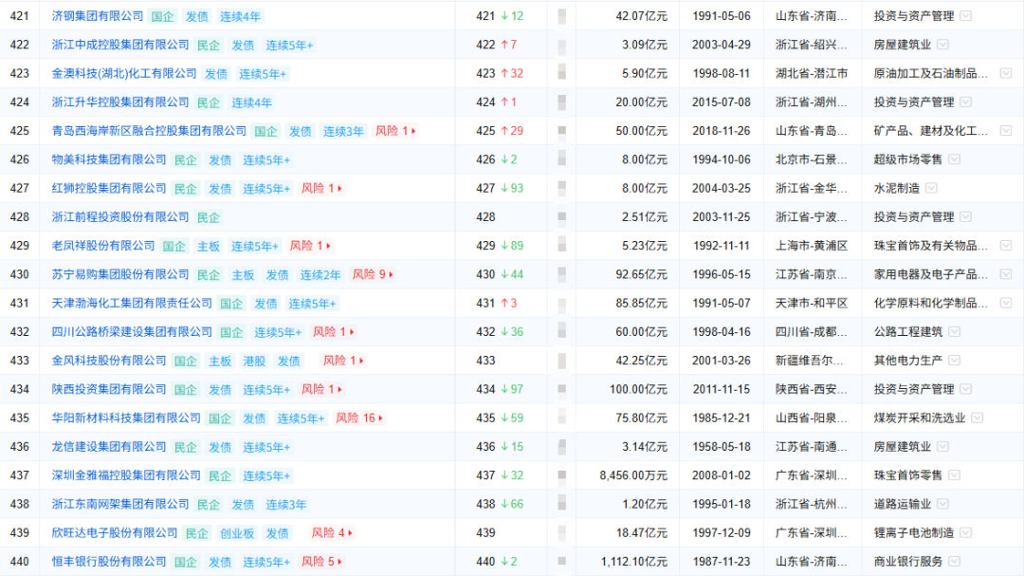
Task: Click 港股 tag beside 金风科技股份有限公司
Action: pos(254,361)
